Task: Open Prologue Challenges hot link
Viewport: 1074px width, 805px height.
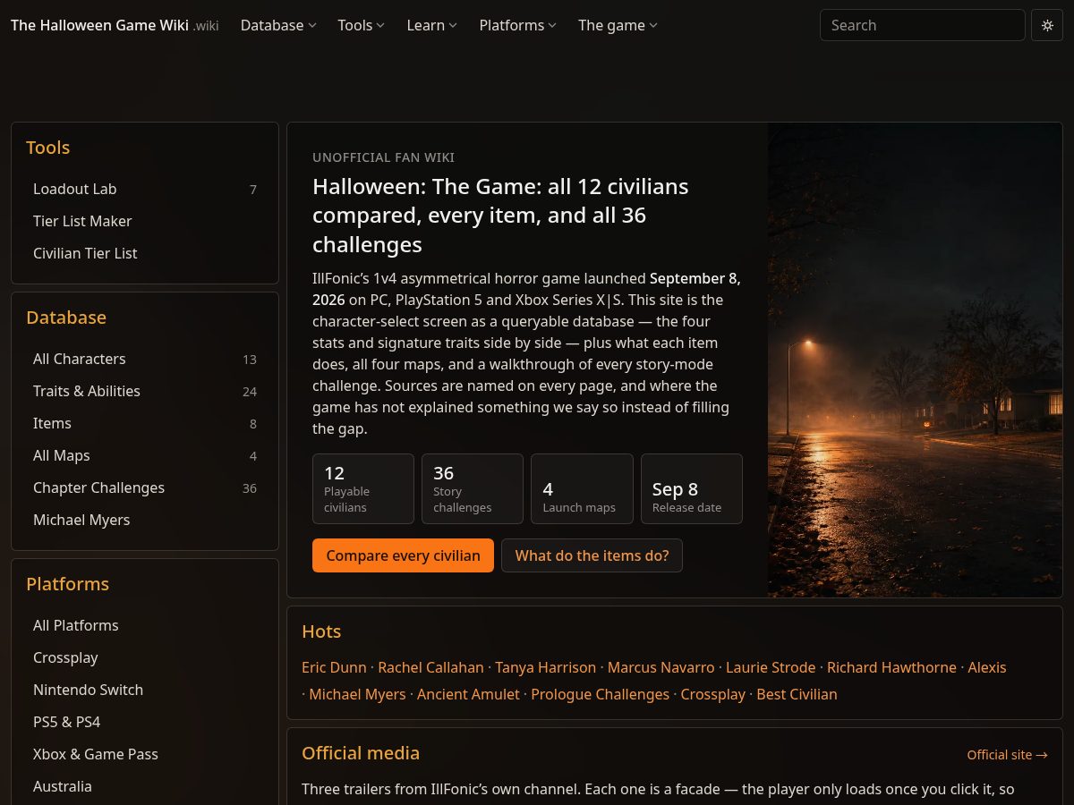Action: (x=600, y=694)
